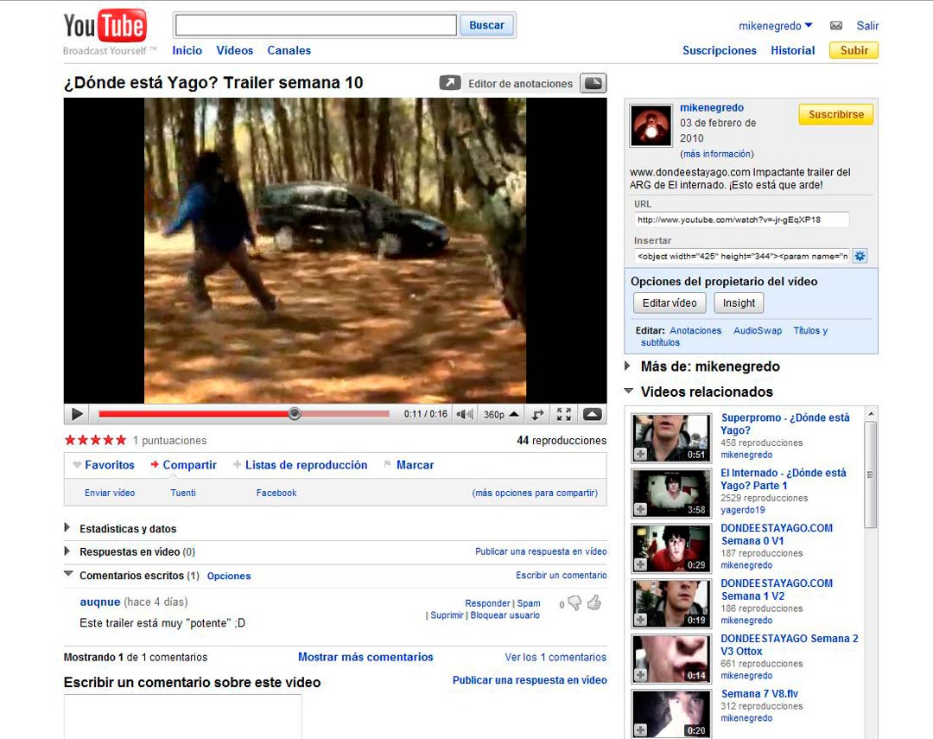Click the thumbs up icon on auqnue's comment
This screenshot has height=739, width=933.
594,602
